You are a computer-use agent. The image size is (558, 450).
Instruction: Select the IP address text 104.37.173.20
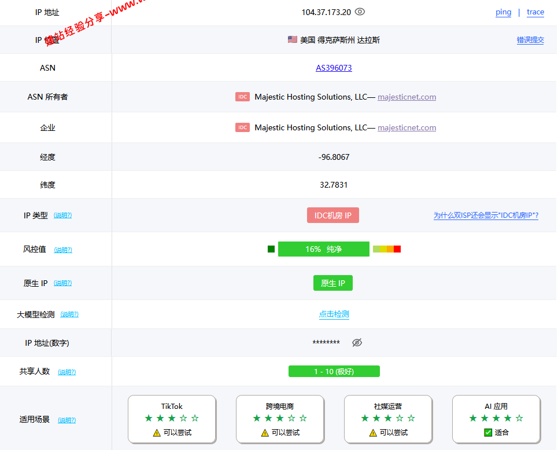pyautogui.click(x=326, y=12)
